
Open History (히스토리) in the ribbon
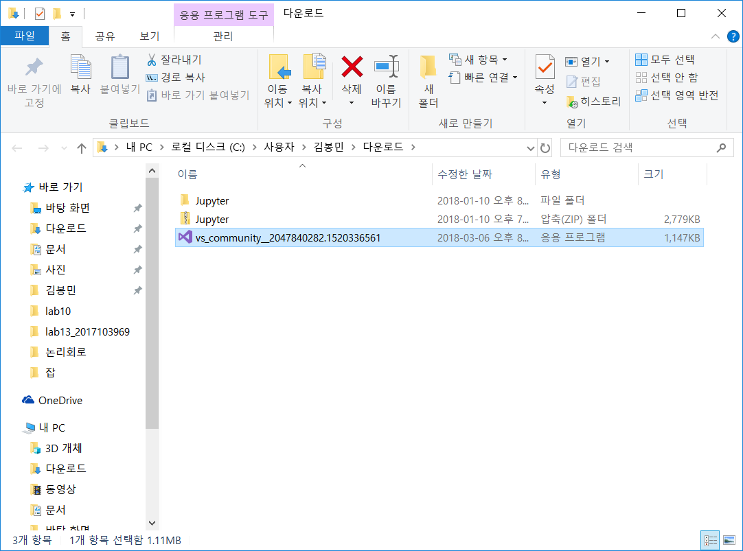coord(593,102)
